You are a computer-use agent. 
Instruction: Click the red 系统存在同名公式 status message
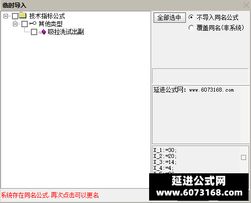(50, 195)
